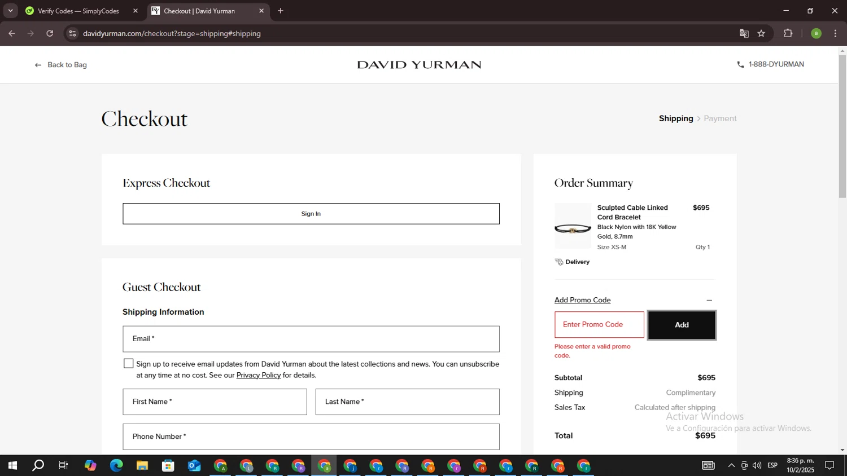Viewport: 847px width, 476px height.
Task: Click the David Yurman logo
Action: tap(419, 65)
